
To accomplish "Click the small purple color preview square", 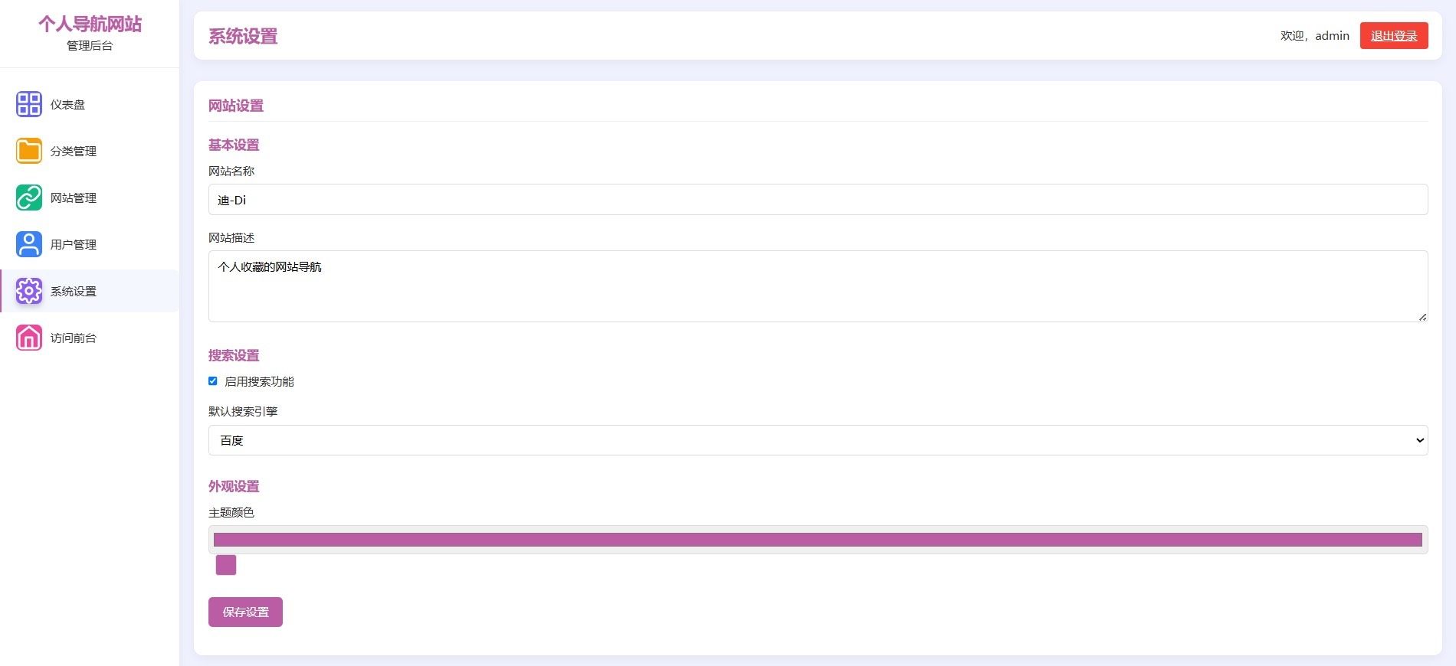I will [226, 565].
